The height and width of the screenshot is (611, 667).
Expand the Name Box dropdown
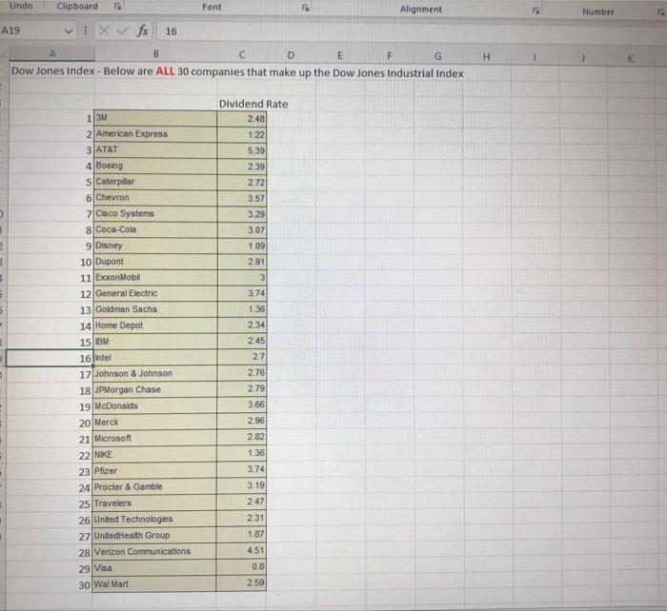coord(68,31)
